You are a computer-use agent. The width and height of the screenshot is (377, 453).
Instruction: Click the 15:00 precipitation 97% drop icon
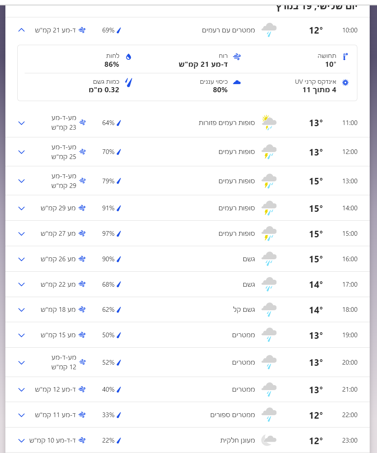click(x=119, y=233)
